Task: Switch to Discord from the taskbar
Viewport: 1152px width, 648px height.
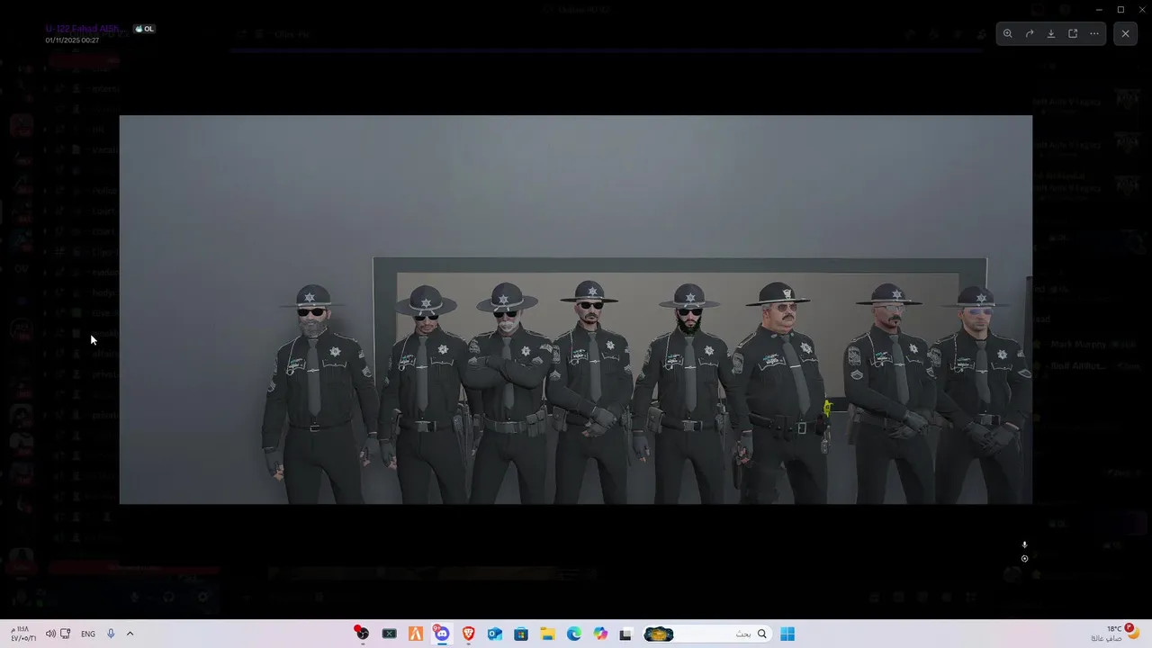Action: [441, 634]
